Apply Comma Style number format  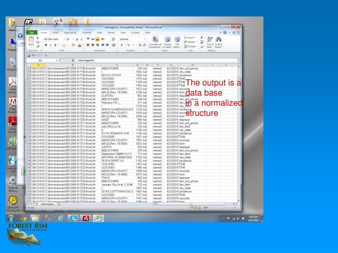tap(133, 45)
